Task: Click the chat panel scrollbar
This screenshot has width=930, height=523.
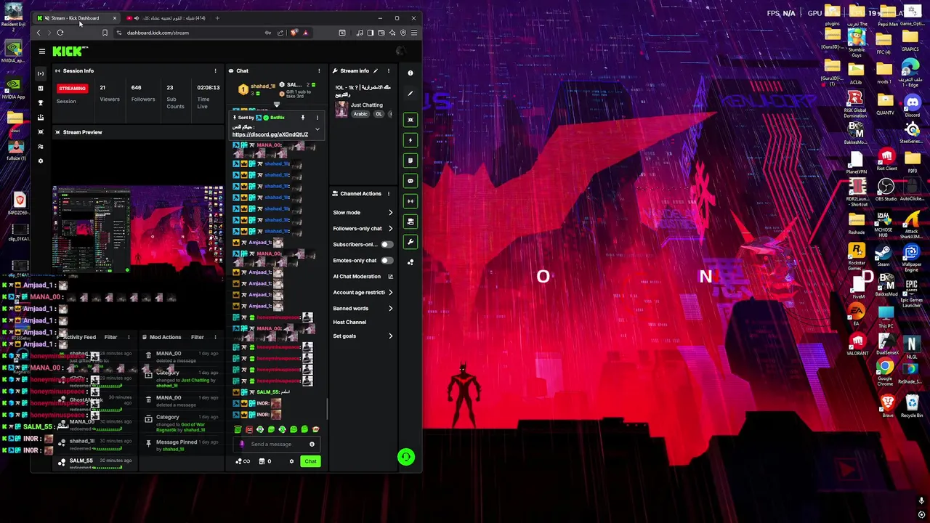Action: click(326, 408)
